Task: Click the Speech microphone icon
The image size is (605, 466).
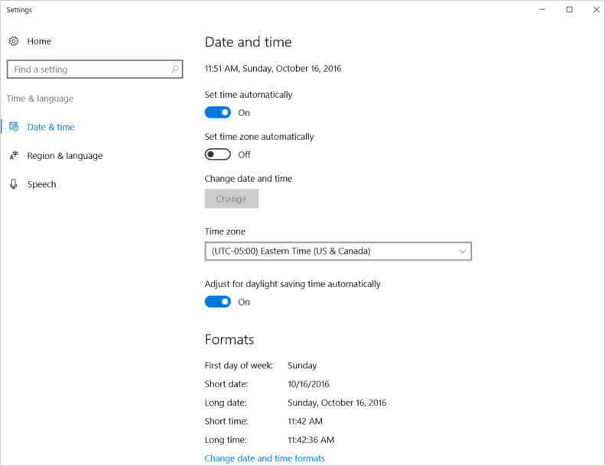Action: coord(14,184)
